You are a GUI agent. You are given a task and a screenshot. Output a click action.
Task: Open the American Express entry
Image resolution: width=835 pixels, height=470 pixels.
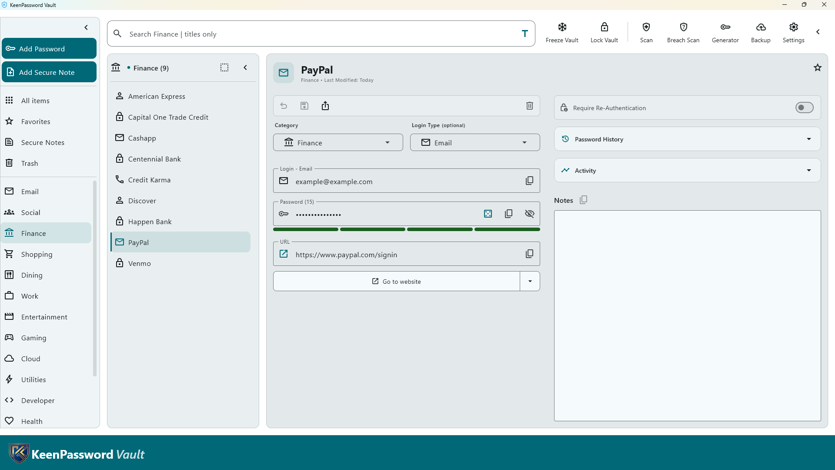[180, 96]
